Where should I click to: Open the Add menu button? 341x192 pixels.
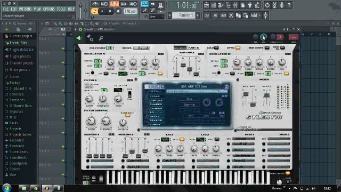coord(255,15)
